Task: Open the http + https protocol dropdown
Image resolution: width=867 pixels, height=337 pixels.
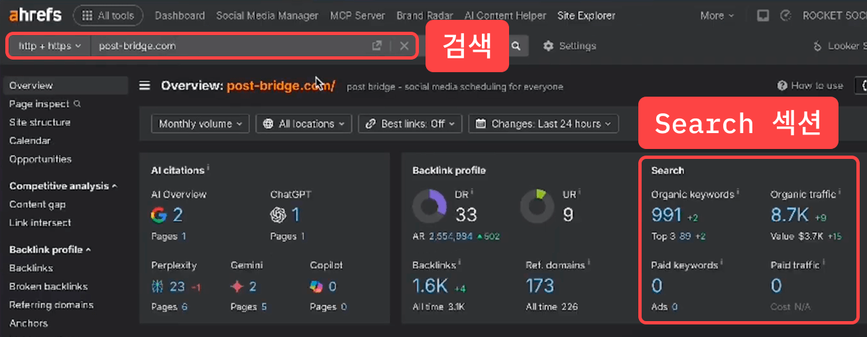Action: [x=50, y=46]
